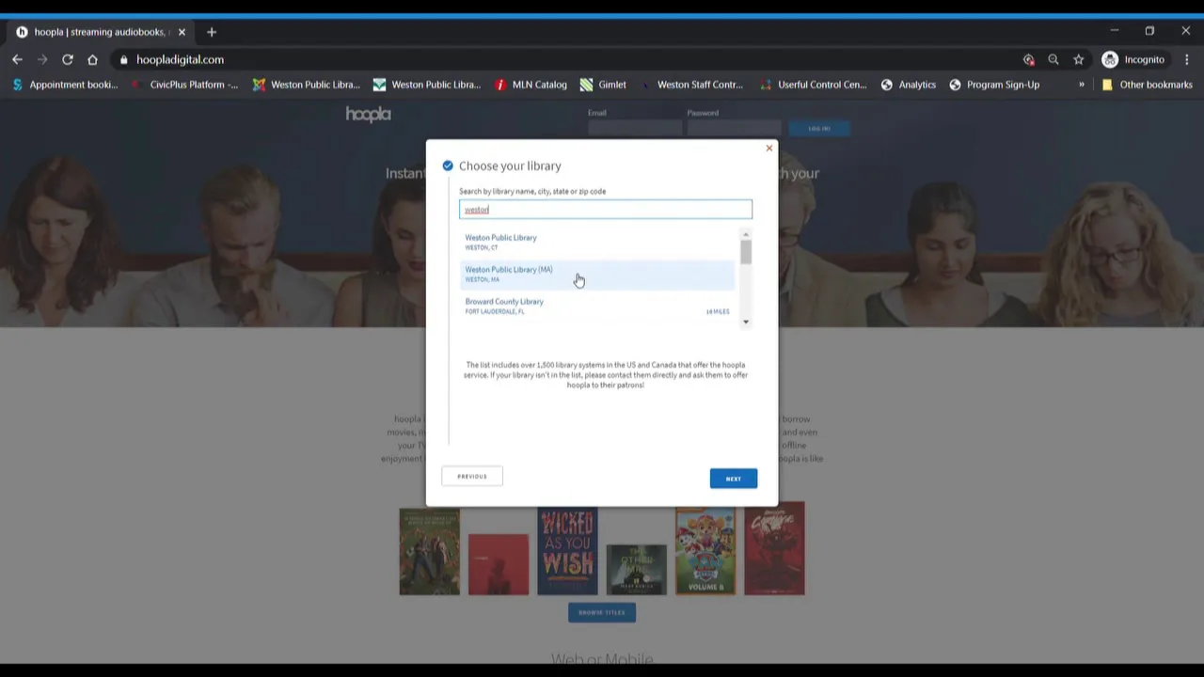Click the site padlock icon
The width and height of the screenshot is (1204, 677).
pyautogui.click(x=123, y=59)
